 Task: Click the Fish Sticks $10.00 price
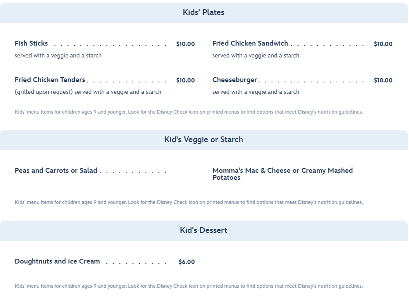185,44
